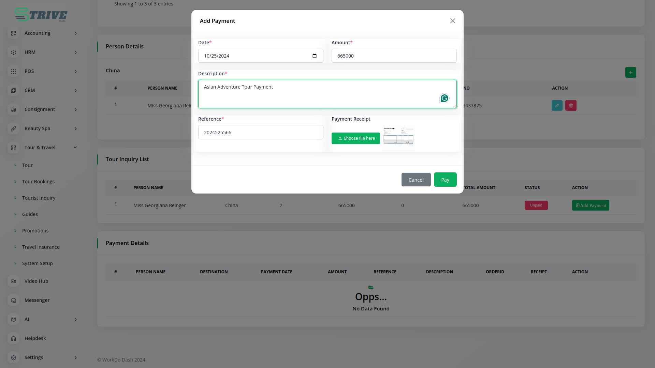The height and width of the screenshot is (368, 655).
Task: Click the green plus add person button
Action: click(x=630, y=72)
